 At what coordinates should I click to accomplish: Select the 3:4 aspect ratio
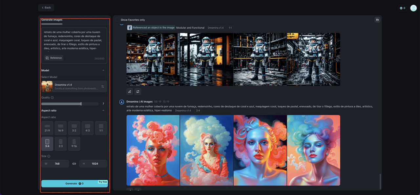tap(47, 144)
